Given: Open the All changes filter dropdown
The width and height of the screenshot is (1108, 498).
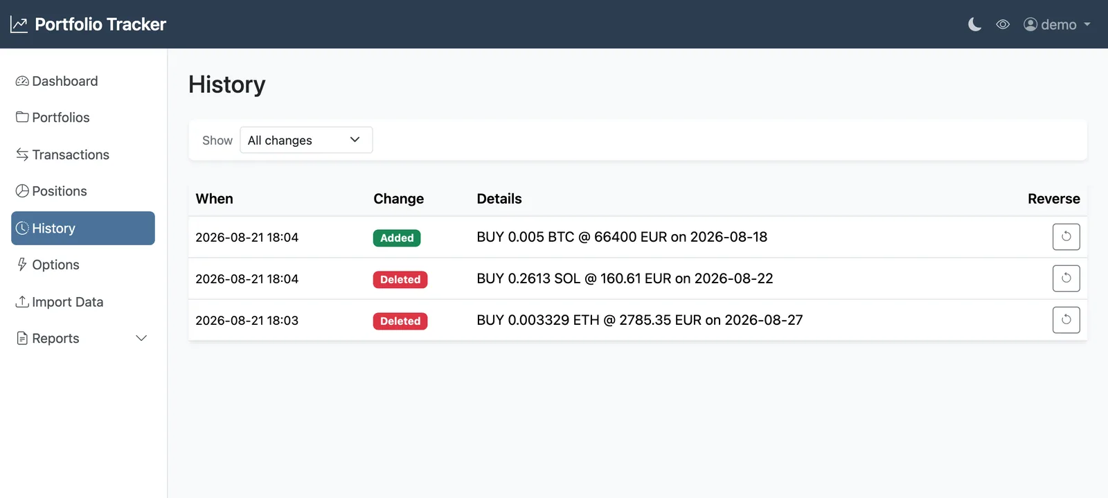Looking at the screenshot, I should 306,140.
